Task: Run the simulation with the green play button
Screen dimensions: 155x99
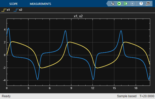Action: (x=119, y=4)
